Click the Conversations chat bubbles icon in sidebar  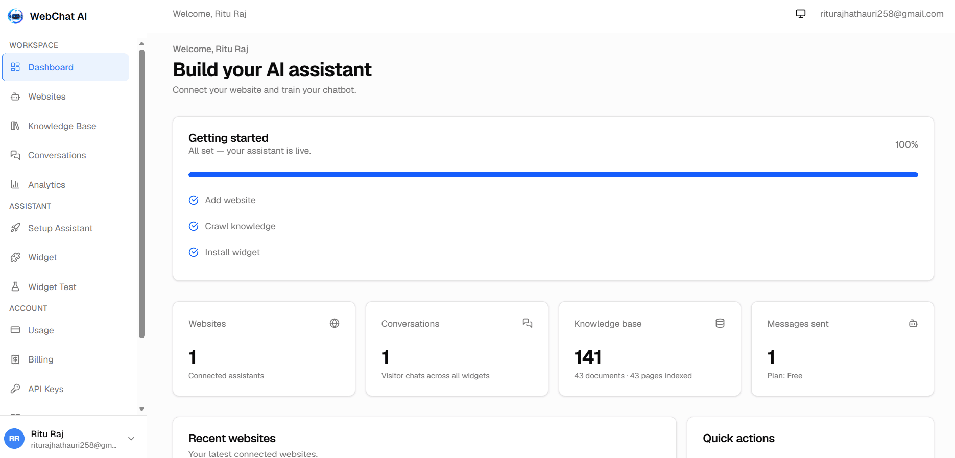coord(15,155)
